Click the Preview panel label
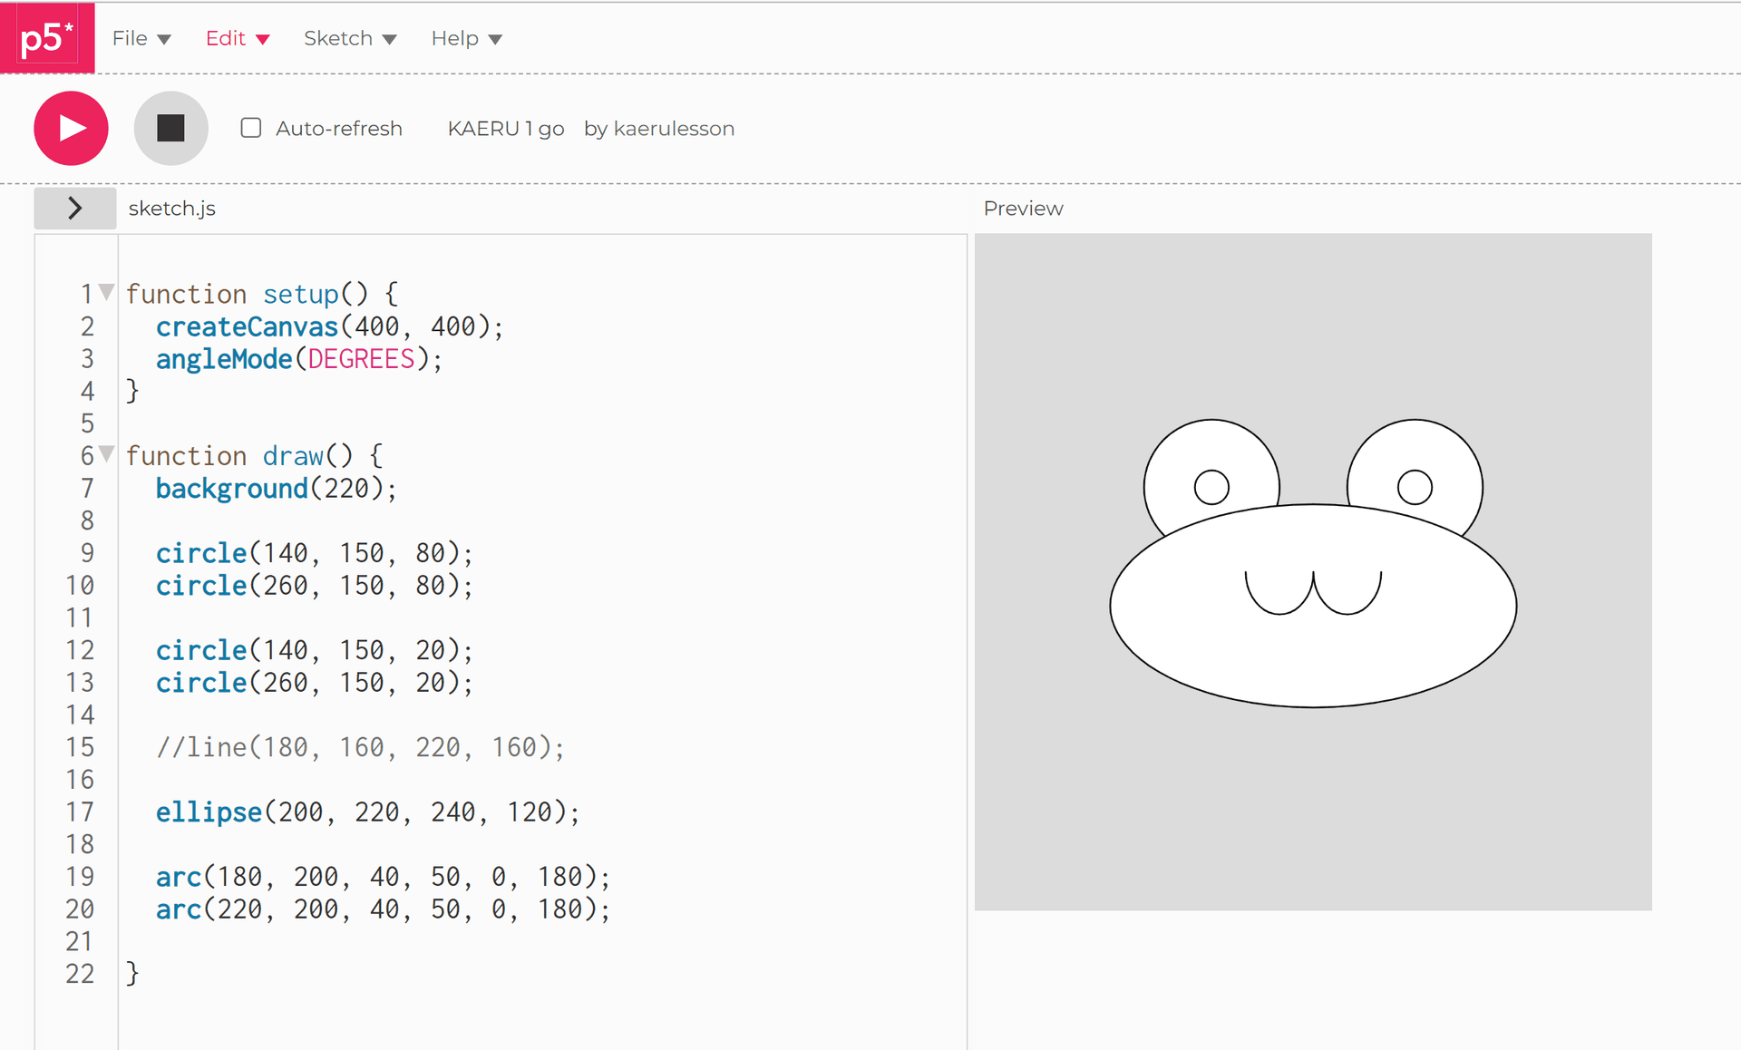 (x=1023, y=209)
